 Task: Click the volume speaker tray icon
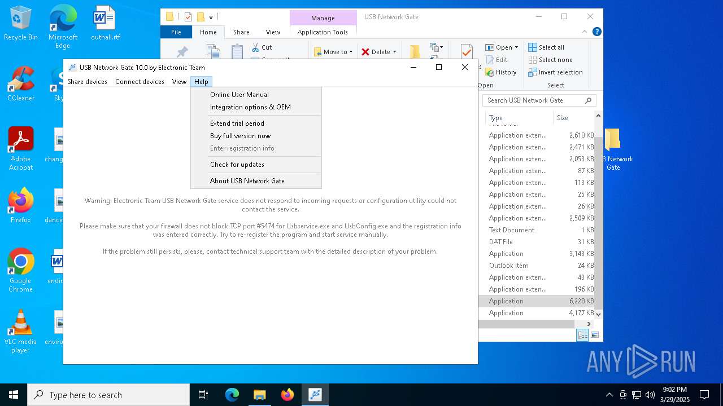pos(650,395)
